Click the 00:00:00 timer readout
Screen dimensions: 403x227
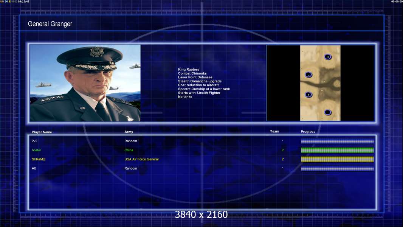coord(397,2)
